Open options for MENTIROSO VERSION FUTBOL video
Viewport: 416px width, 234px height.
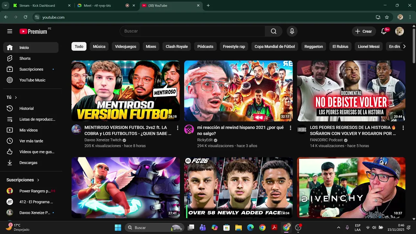pos(177,128)
